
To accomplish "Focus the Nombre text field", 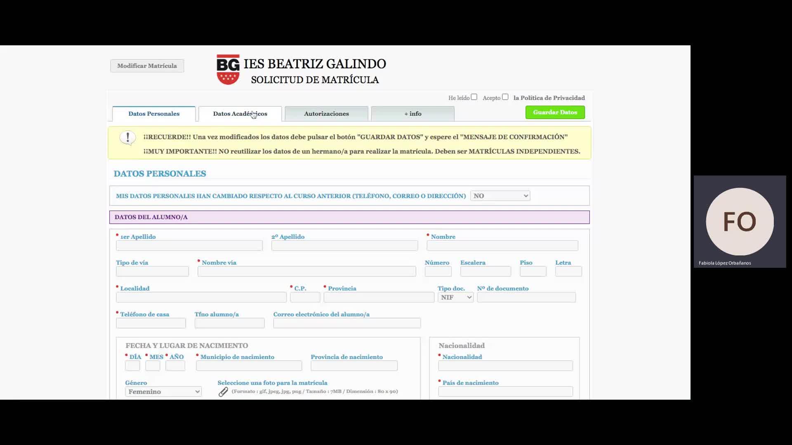I will [x=502, y=246].
